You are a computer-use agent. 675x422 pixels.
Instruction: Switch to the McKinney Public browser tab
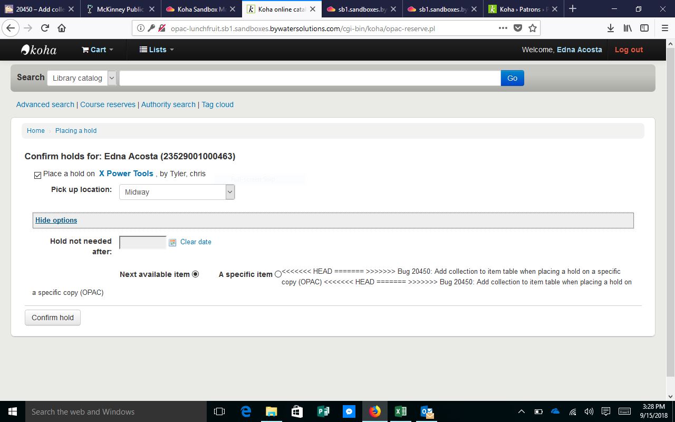(x=120, y=9)
